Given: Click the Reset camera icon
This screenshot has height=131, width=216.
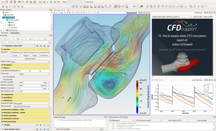Looking at the screenshot, I should pyautogui.click(x=73, y=6).
